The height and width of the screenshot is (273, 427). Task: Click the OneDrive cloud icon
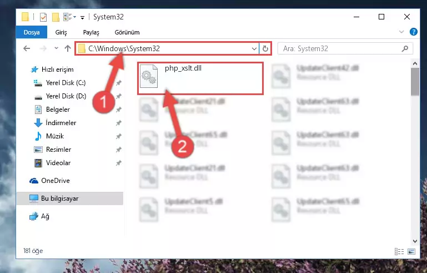34,181
